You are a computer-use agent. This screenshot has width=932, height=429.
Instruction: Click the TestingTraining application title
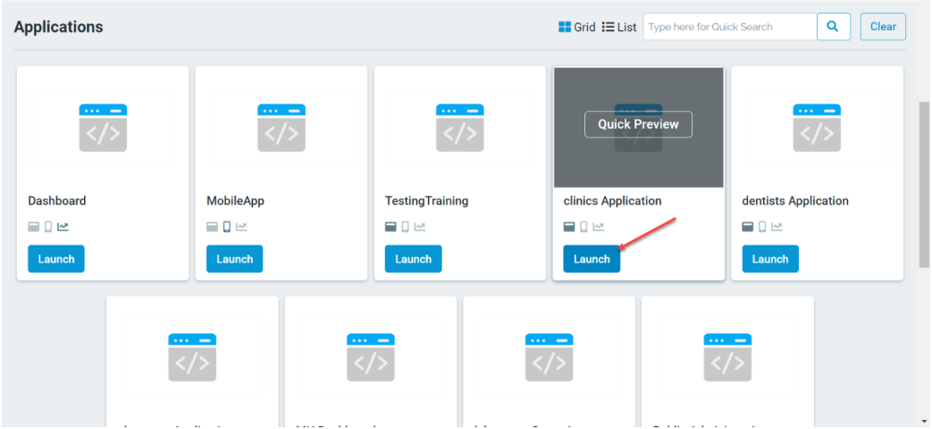pyautogui.click(x=427, y=201)
